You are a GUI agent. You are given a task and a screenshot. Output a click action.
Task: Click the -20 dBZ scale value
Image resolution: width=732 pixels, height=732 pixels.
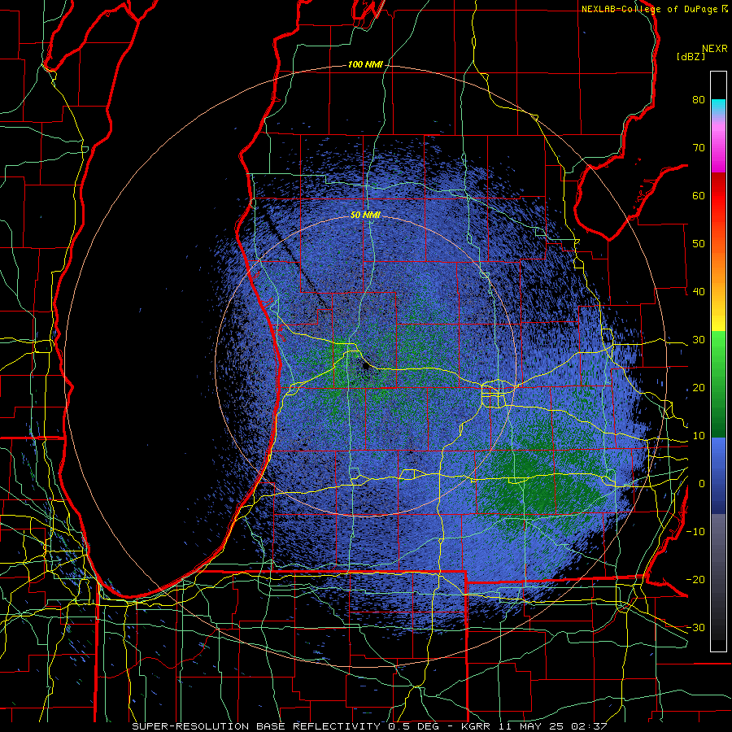[x=695, y=579]
